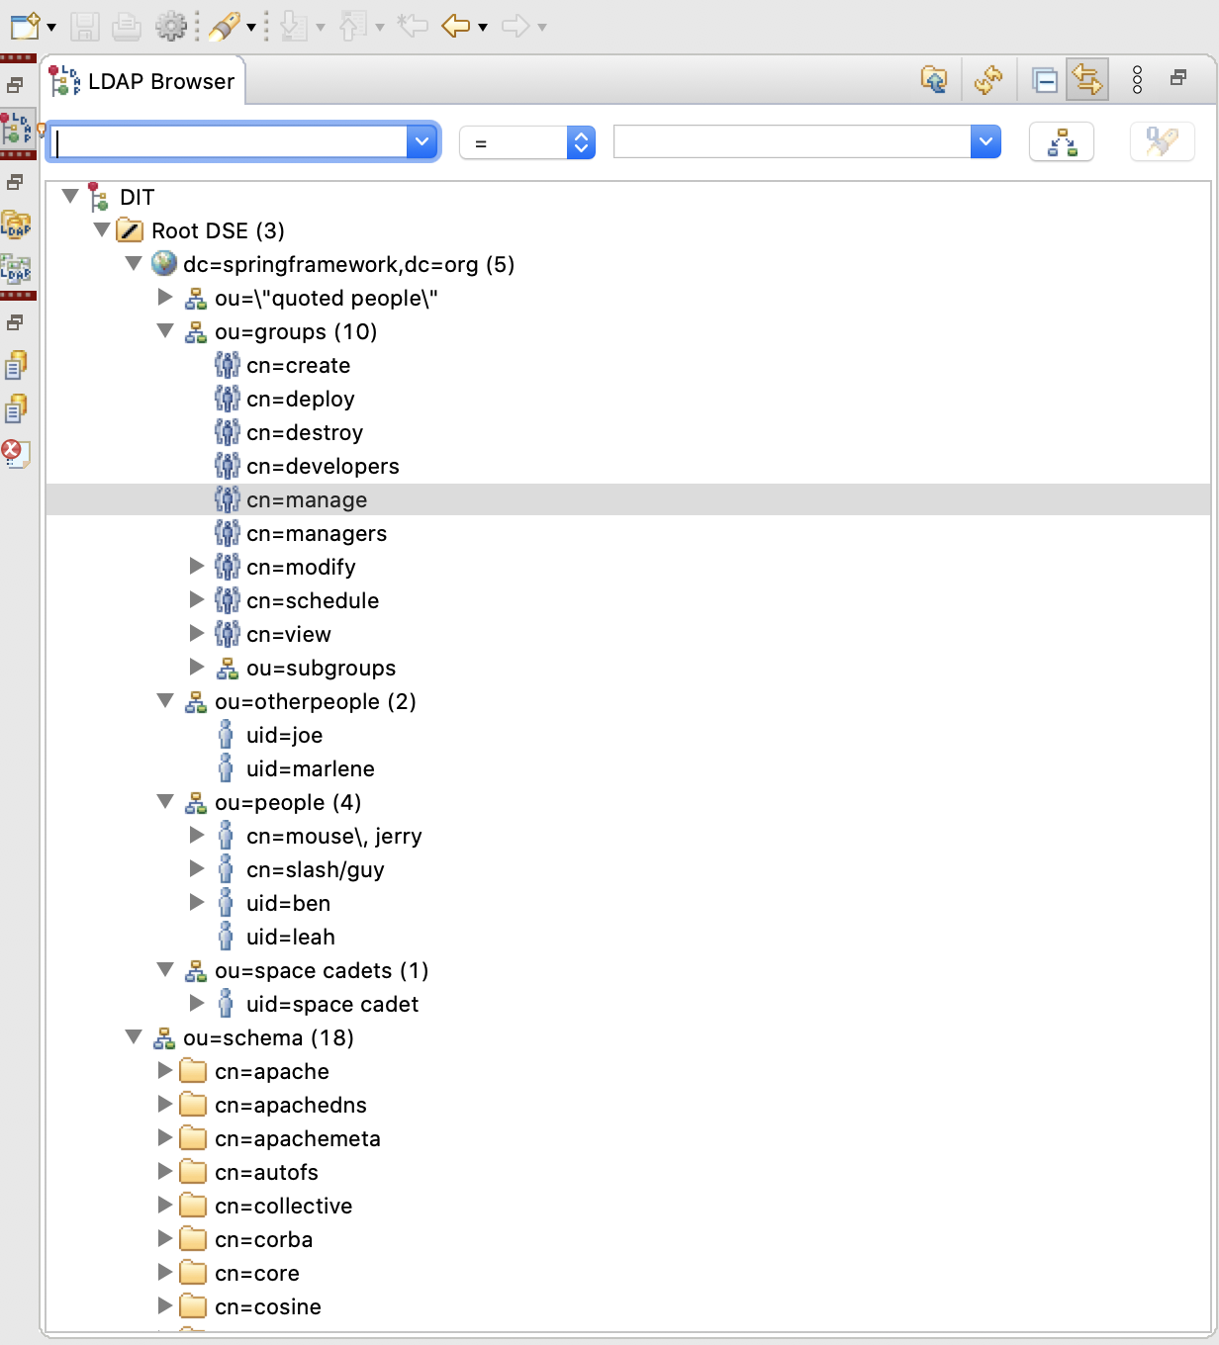Viewport: 1219px width, 1345px height.
Task: Click the greyed Save floppy disk icon
Action: (x=85, y=27)
